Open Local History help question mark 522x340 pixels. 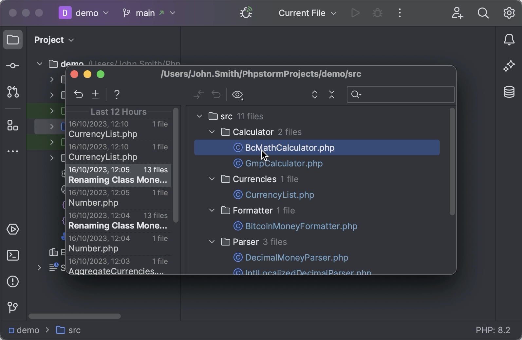click(117, 95)
